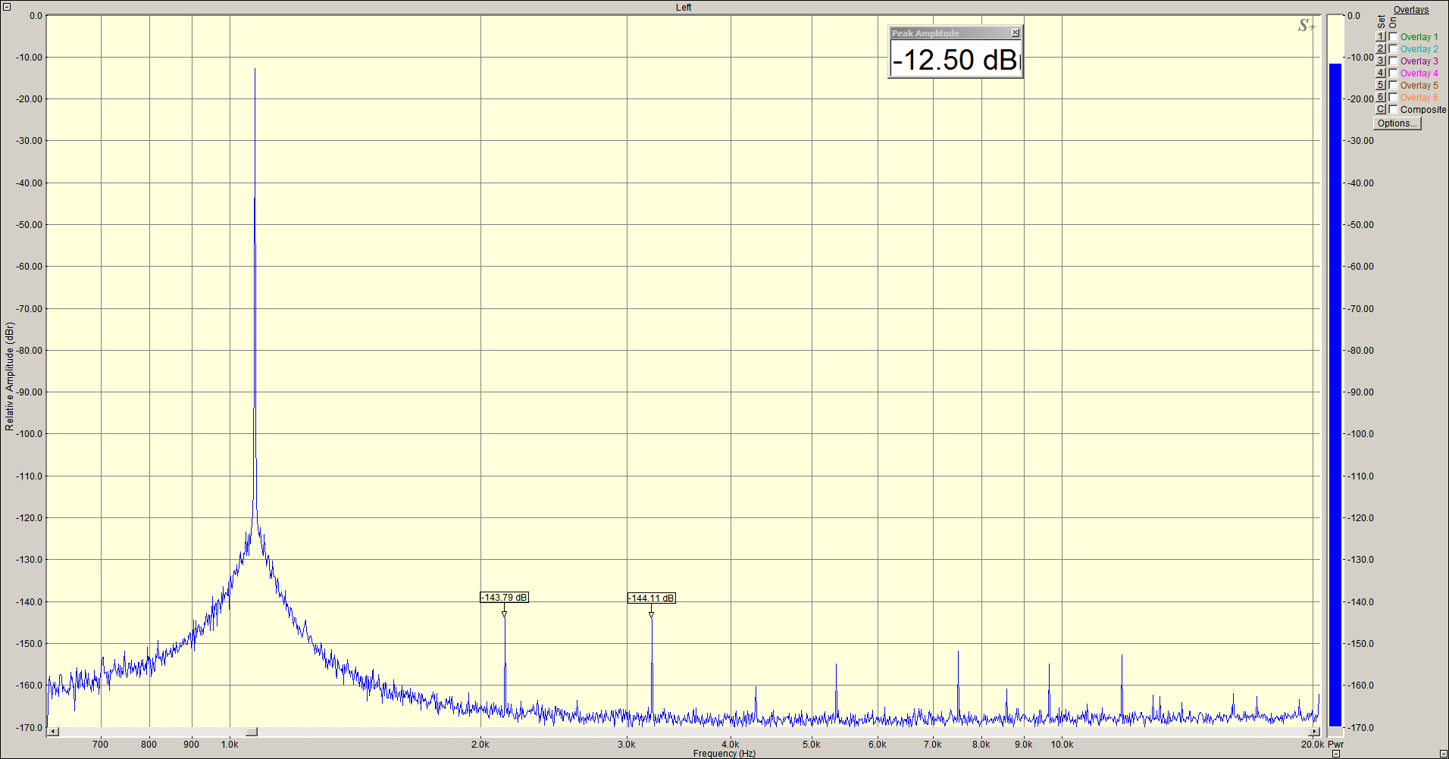Click the blue Pwr level meter bar
Screen dimensions: 1449x759
[1335, 395]
